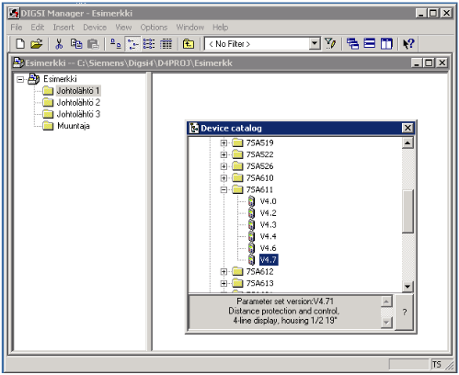Click device catalog scroll up arrow
This screenshot has height=375, width=459.
coord(407,142)
